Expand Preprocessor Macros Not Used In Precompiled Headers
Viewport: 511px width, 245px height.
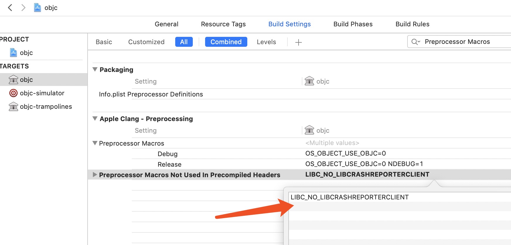pyautogui.click(x=95, y=175)
